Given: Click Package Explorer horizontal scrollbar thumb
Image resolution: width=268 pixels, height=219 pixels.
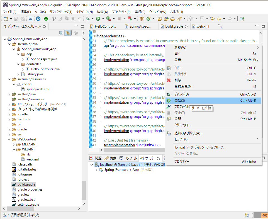Looking at the screenshot, I should point(20,209).
